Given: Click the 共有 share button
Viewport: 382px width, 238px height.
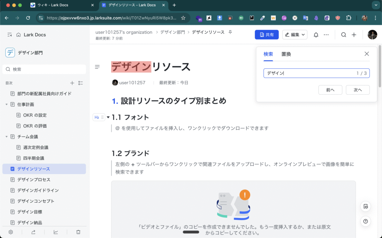Looking at the screenshot, I should click(266, 35).
